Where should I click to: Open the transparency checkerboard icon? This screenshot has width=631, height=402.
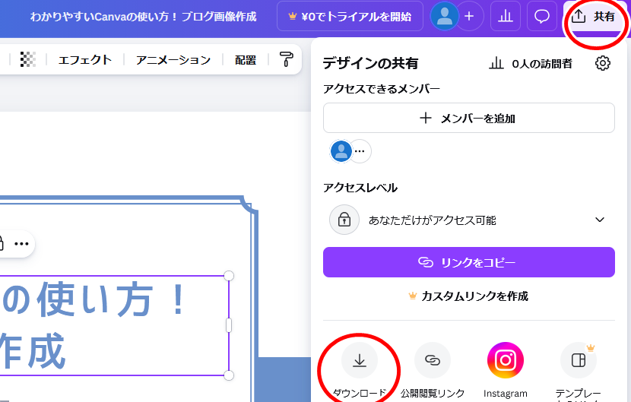(x=28, y=60)
